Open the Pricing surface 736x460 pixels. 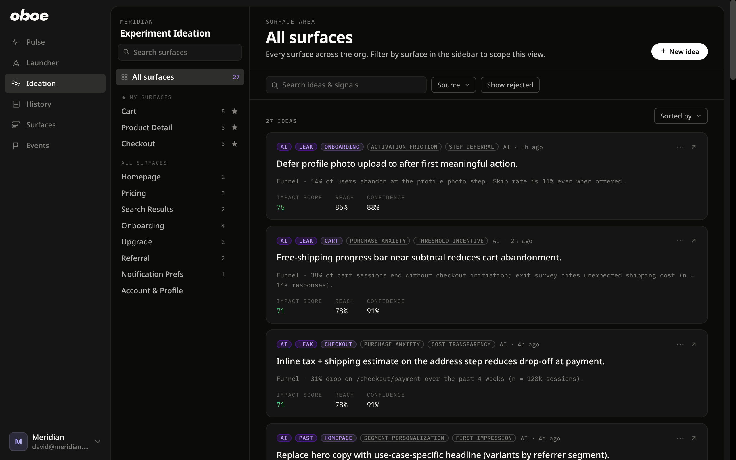180,193
